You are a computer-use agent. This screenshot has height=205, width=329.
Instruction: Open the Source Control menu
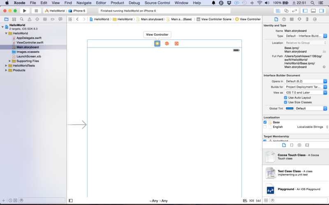[157, 3]
